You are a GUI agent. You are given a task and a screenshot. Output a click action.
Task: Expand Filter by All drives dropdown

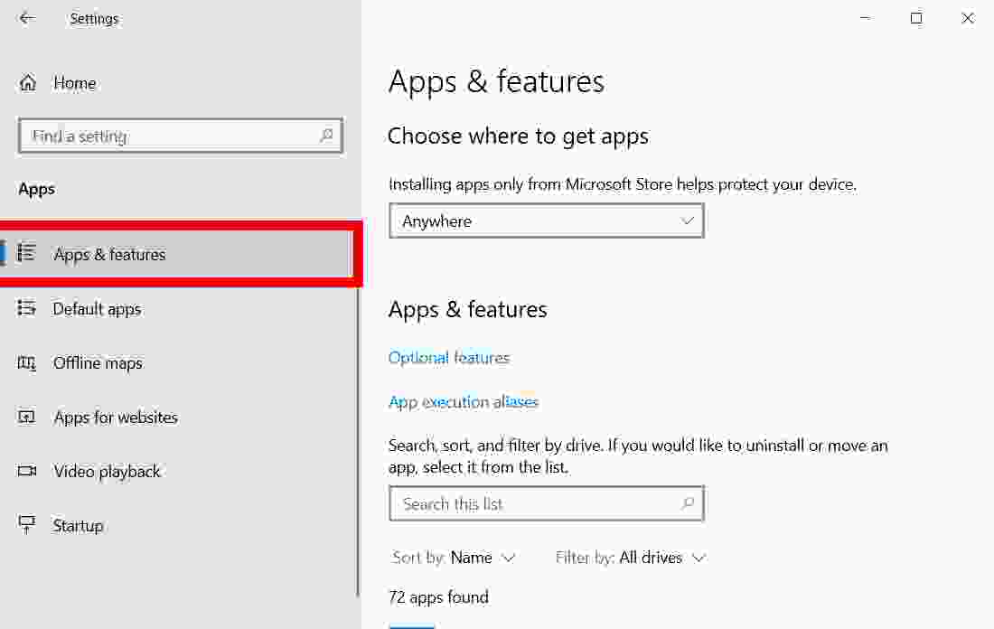(630, 558)
